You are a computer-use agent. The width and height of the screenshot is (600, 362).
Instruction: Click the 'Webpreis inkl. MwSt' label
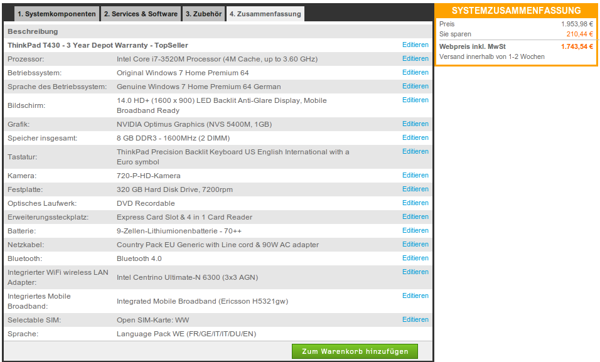(472, 46)
